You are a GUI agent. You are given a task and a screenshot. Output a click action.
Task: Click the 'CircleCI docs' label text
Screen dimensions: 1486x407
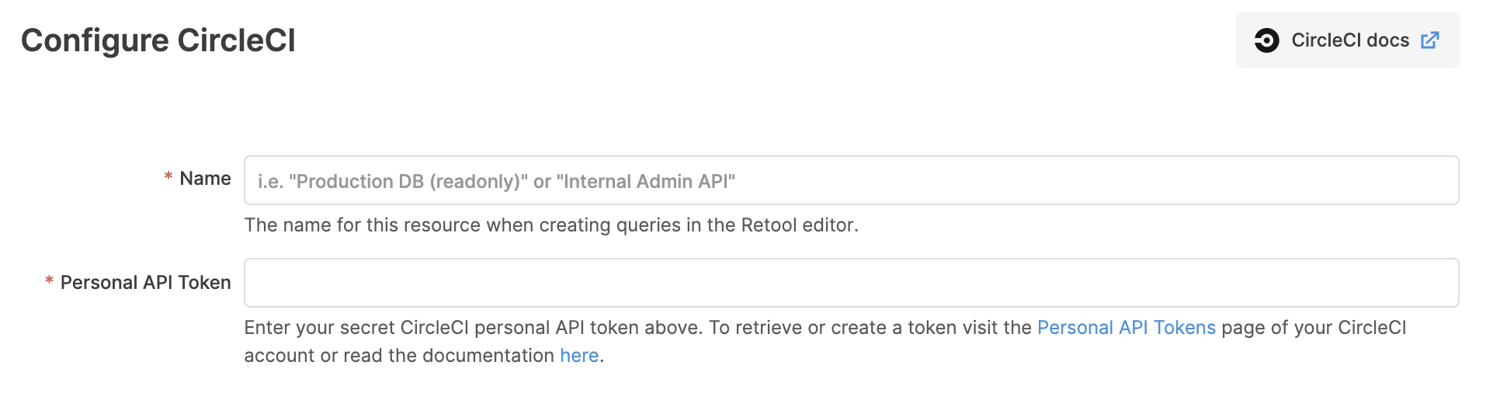[1350, 40]
